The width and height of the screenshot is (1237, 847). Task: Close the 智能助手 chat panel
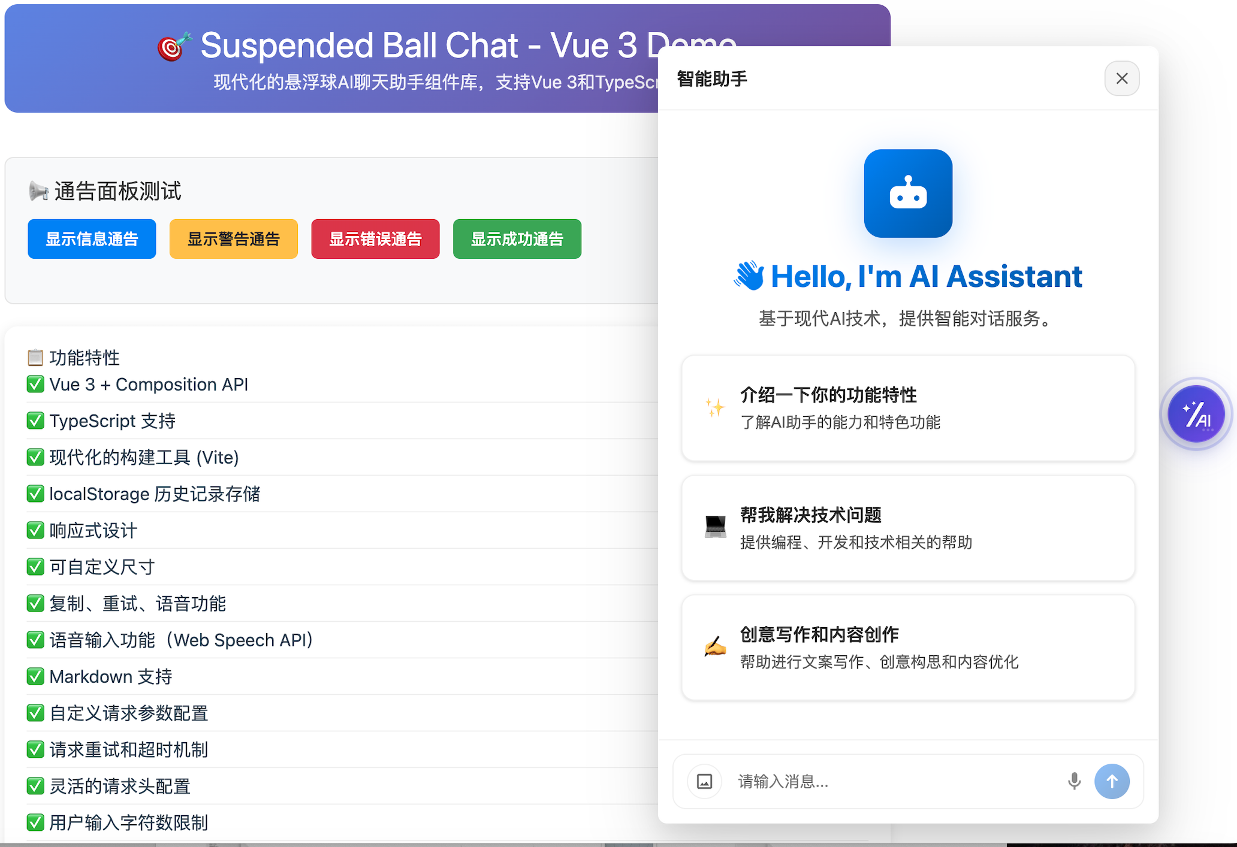pos(1121,78)
